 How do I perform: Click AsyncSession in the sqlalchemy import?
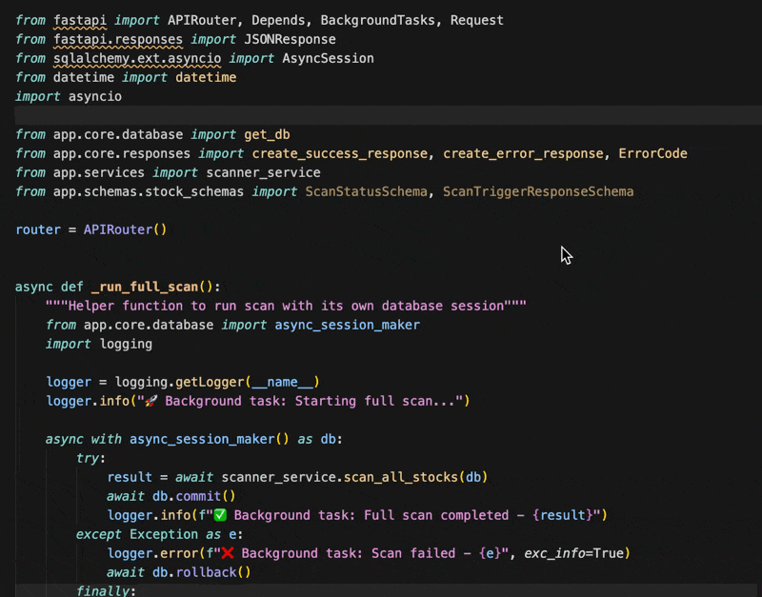tap(328, 58)
